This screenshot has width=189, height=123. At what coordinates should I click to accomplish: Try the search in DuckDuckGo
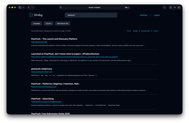(x=146, y=31)
